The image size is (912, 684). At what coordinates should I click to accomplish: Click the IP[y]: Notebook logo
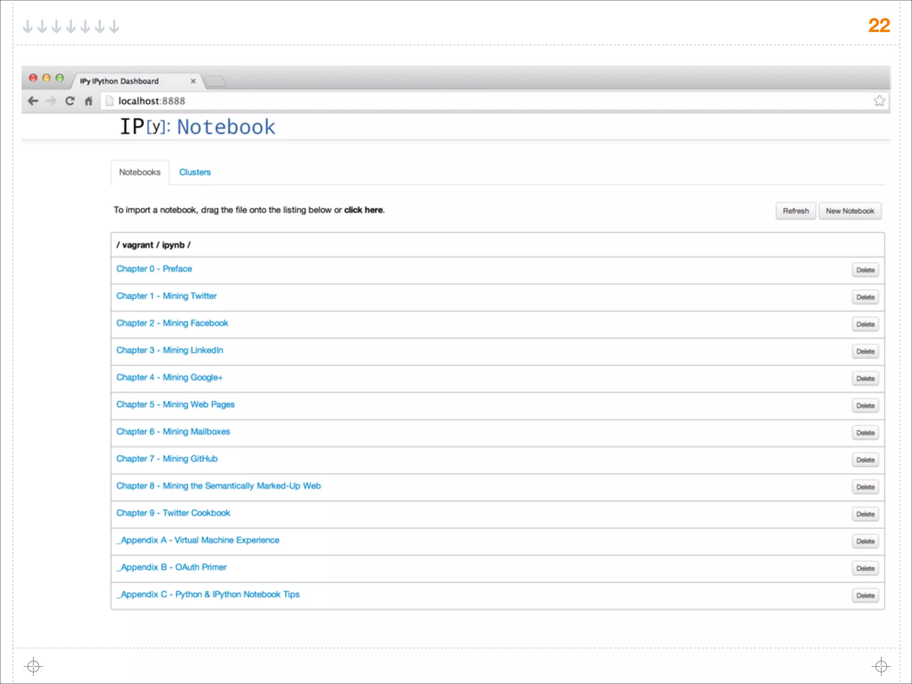pyautogui.click(x=198, y=127)
